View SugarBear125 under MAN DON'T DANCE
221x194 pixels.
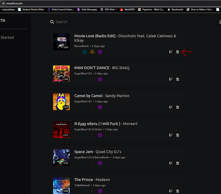83,73
